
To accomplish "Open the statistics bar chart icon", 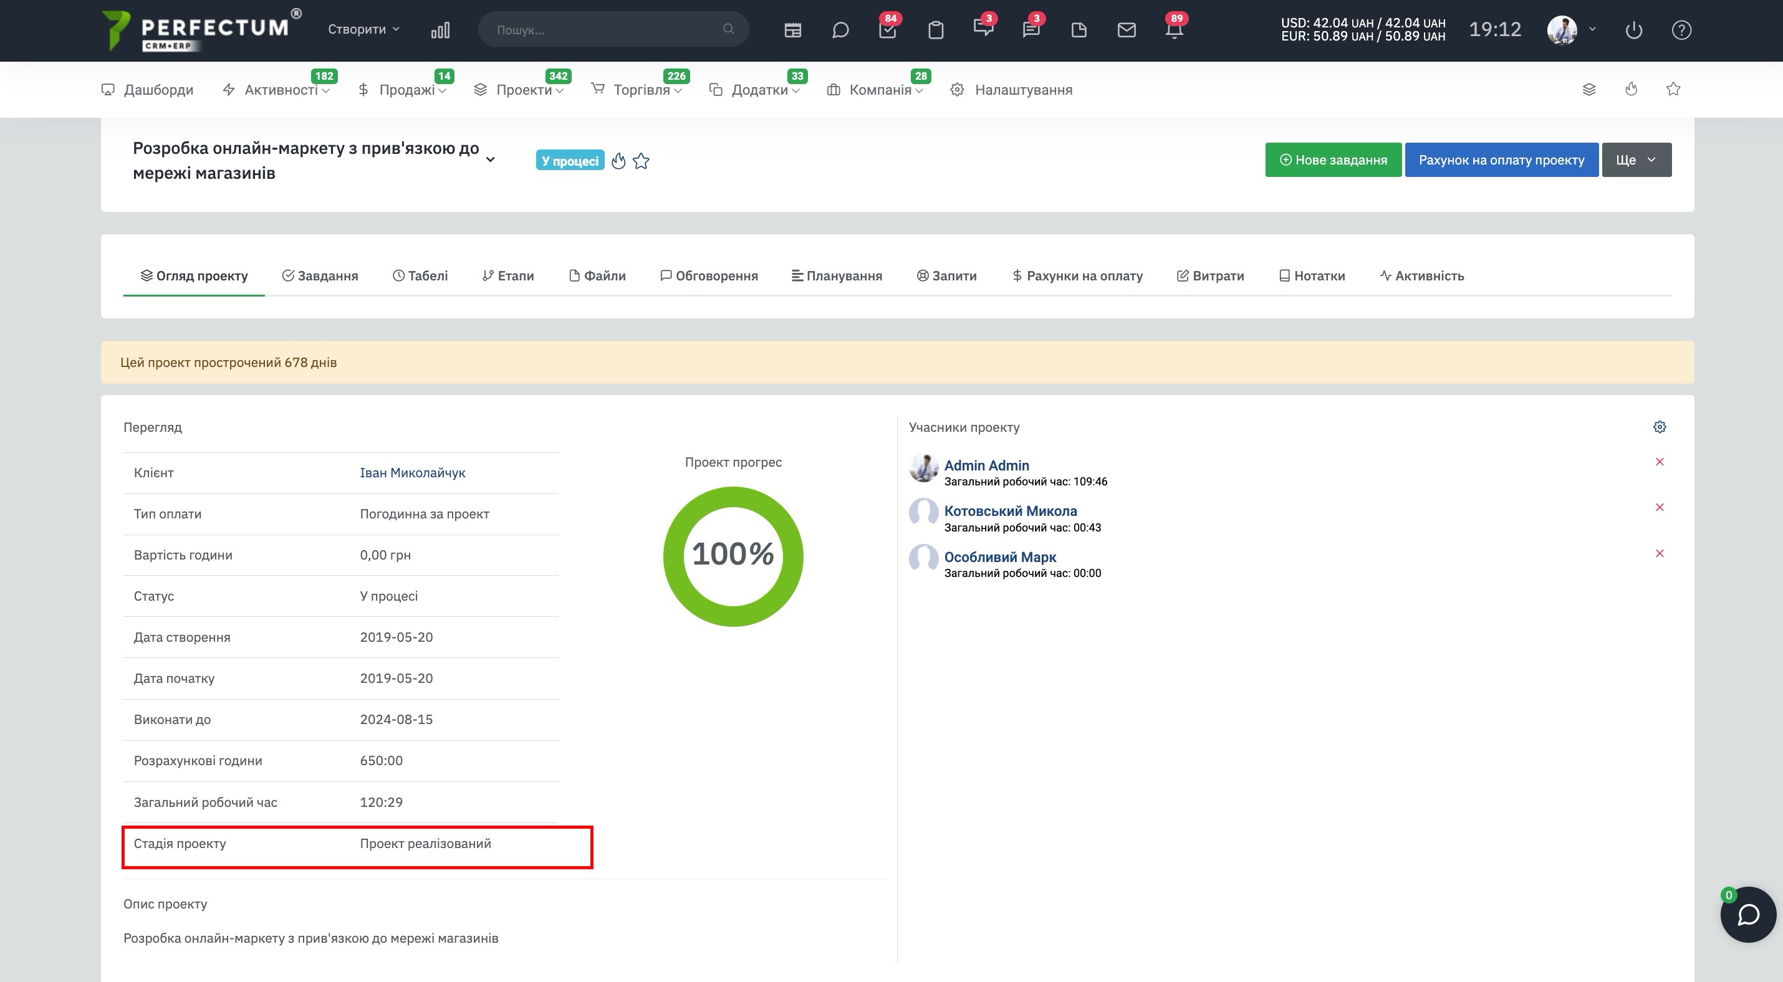I will click(x=440, y=30).
